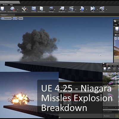
Task: Open the Lit view mode in main viewport
Action: (15, 18)
